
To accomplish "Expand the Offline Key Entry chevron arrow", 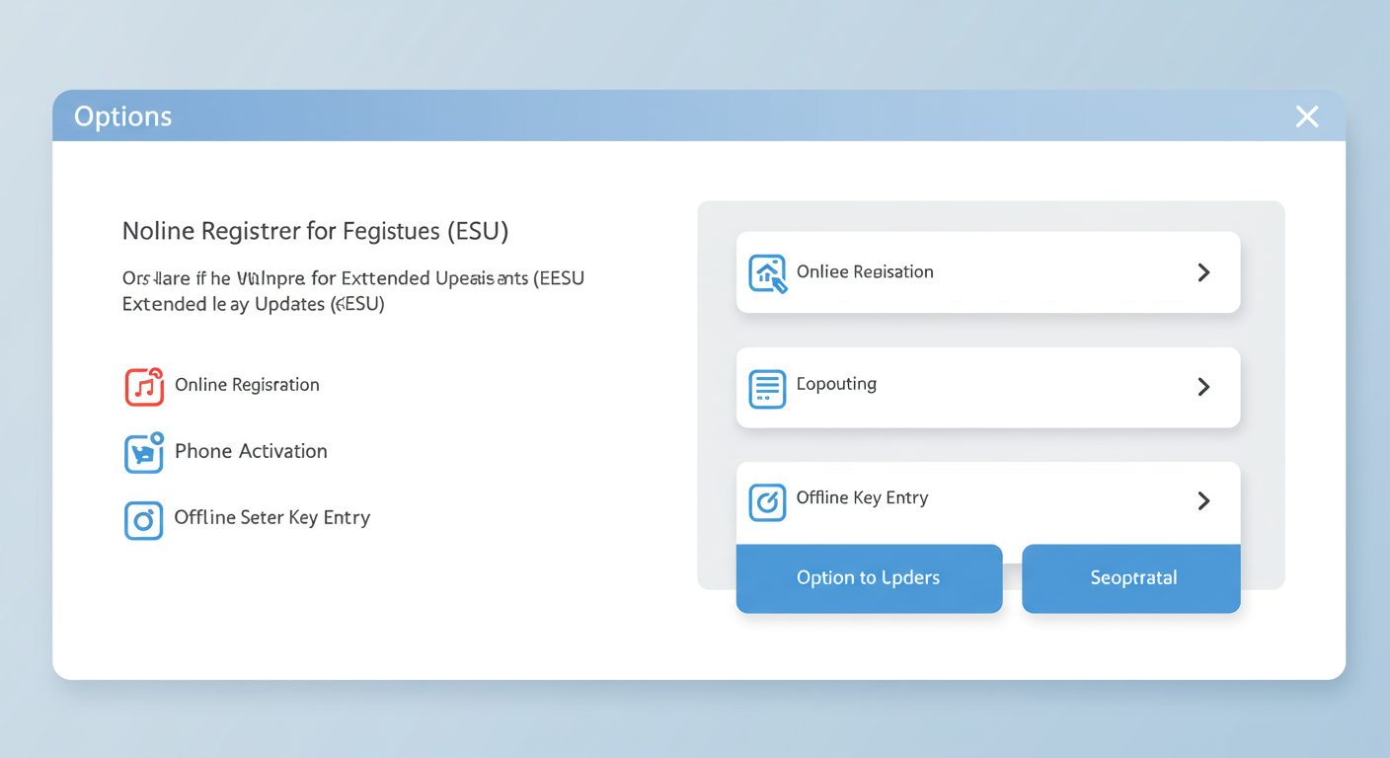I will [1203, 501].
